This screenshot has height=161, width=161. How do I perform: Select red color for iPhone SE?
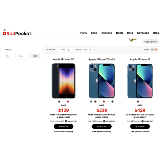coord(68,102)
